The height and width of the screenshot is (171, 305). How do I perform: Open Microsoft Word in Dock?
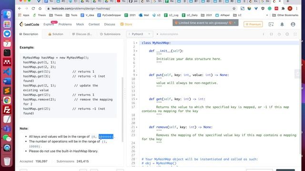pos(7,81)
